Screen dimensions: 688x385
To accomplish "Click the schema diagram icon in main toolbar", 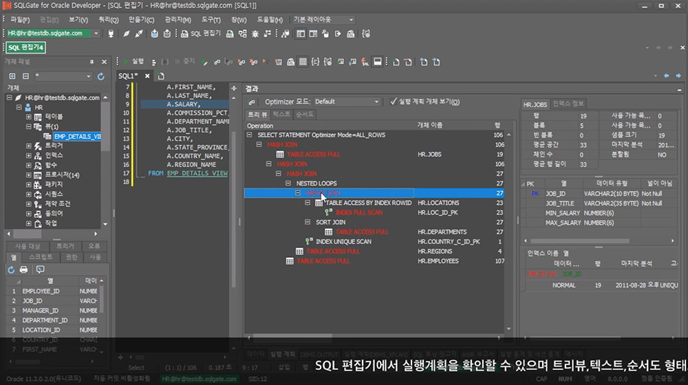I will [x=243, y=33].
